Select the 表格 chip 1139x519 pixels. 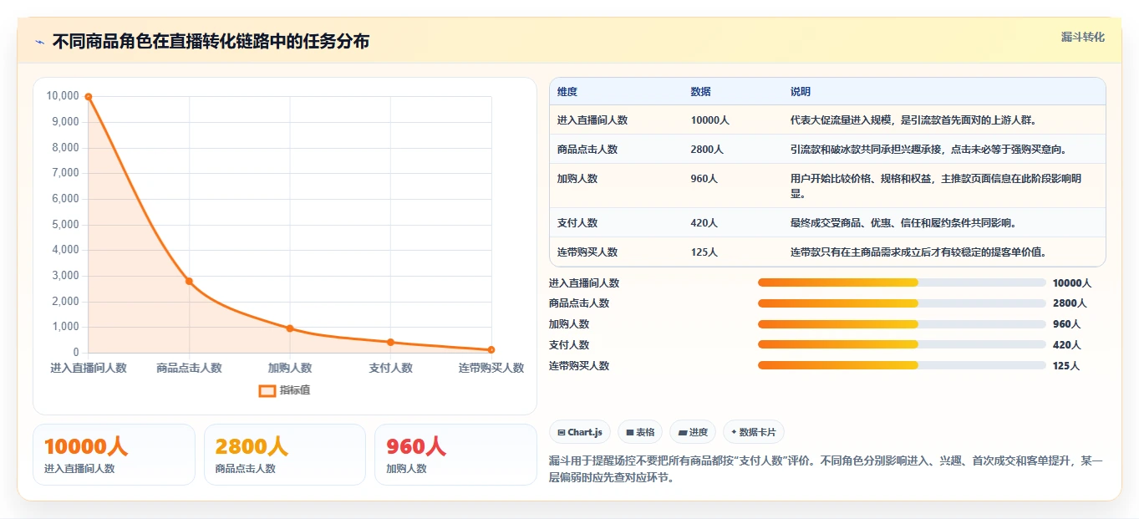(x=640, y=432)
